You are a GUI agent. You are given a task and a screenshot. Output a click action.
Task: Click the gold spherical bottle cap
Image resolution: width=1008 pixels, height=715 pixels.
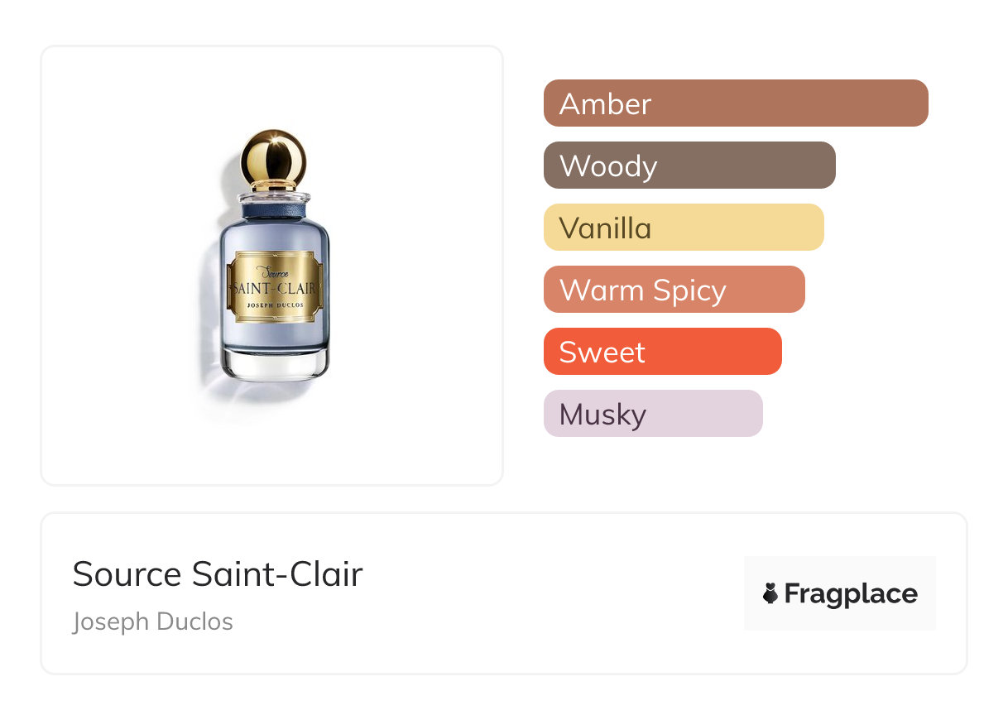tap(273, 156)
